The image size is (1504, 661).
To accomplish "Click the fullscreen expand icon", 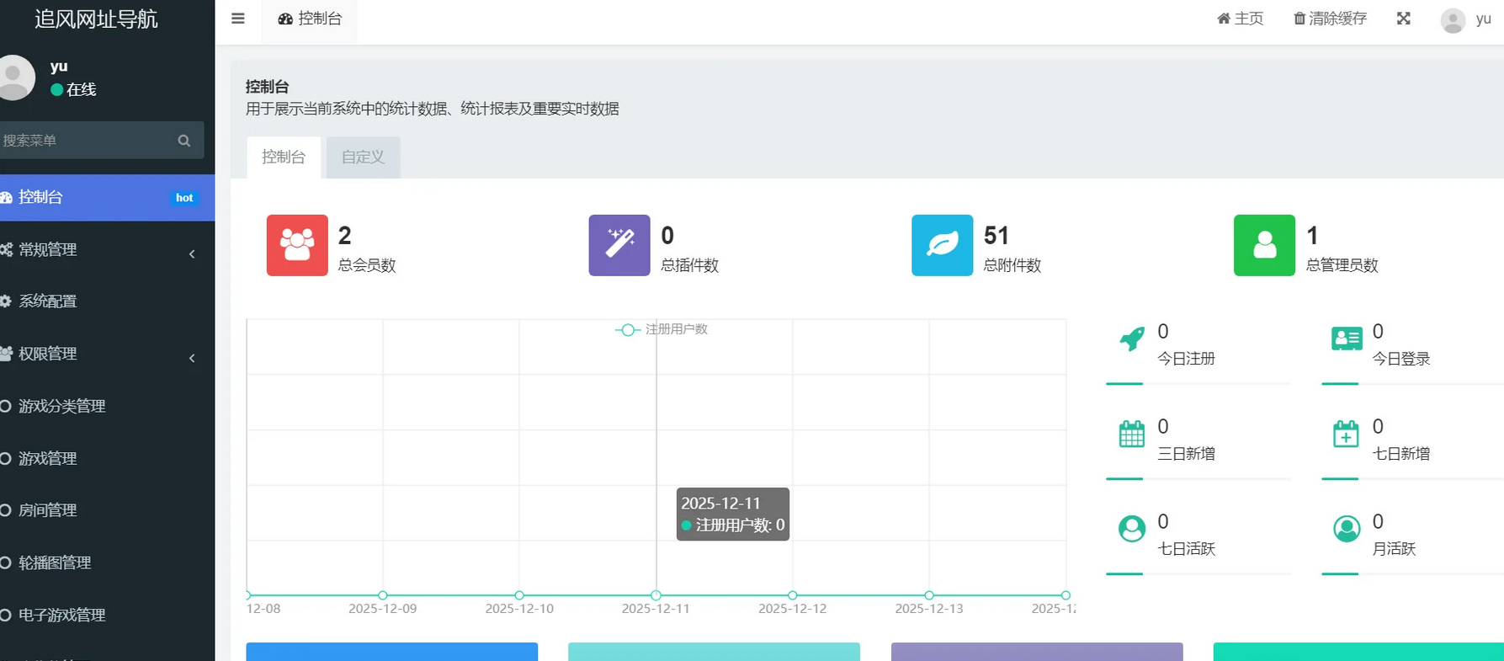I will click(1403, 19).
